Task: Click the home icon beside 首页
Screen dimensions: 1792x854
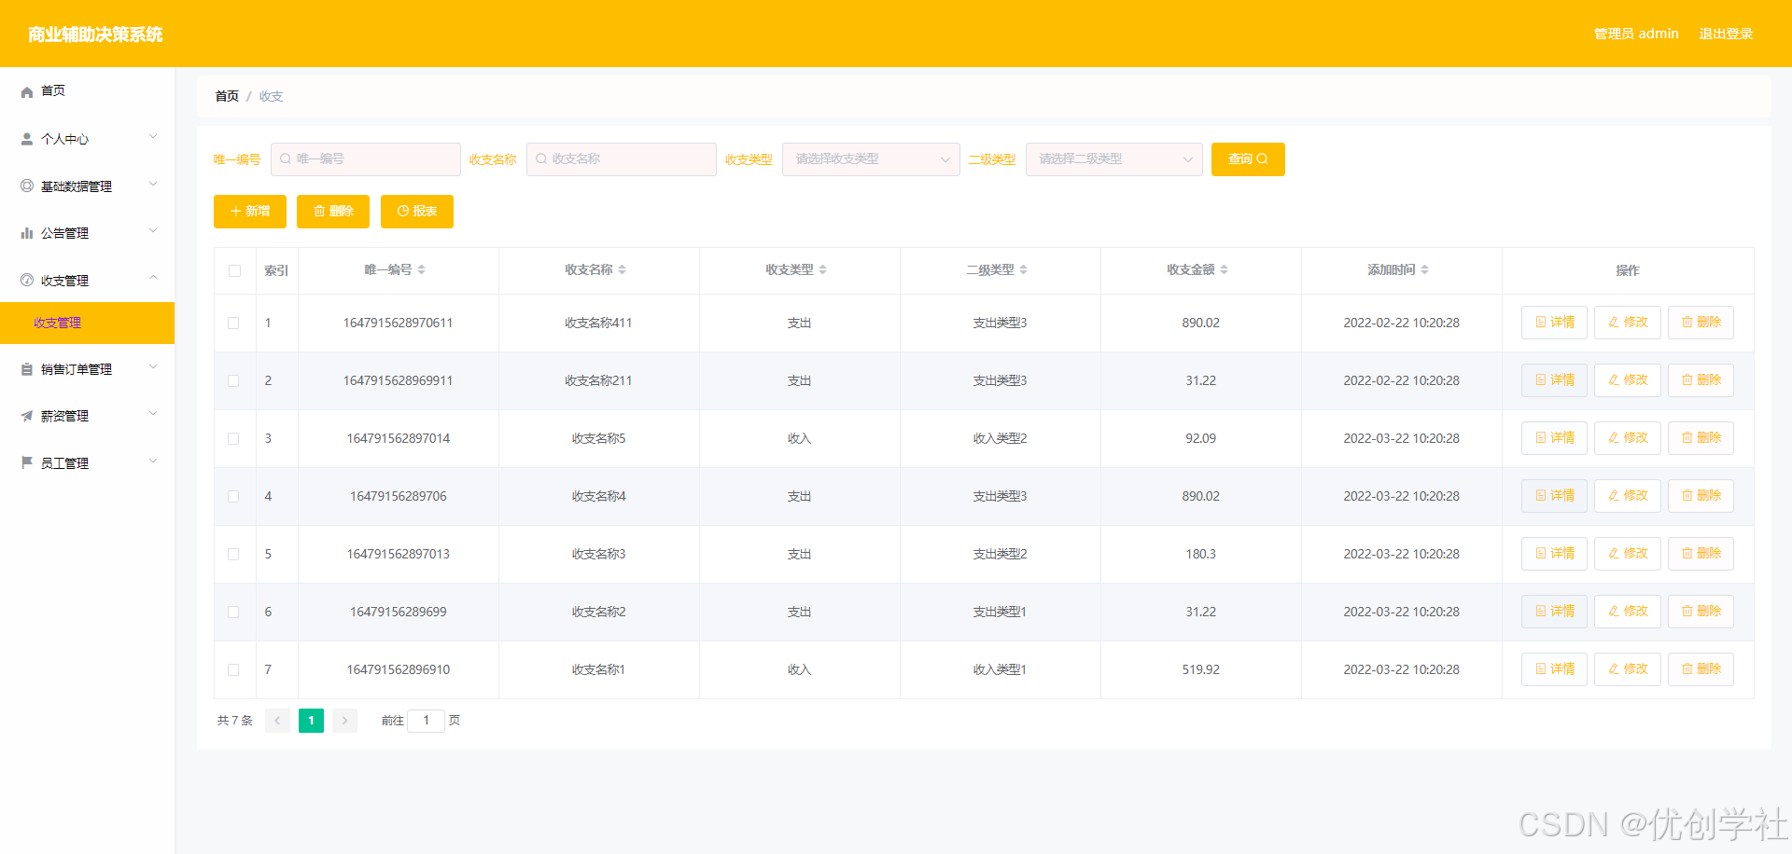Action: click(27, 91)
